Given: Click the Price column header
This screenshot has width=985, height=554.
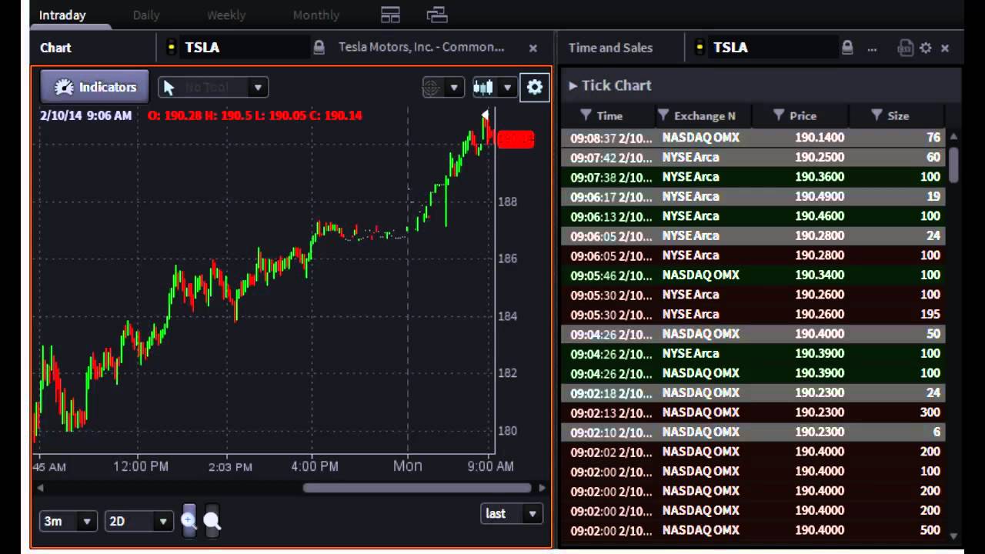Looking at the screenshot, I should click(x=801, y=115).
